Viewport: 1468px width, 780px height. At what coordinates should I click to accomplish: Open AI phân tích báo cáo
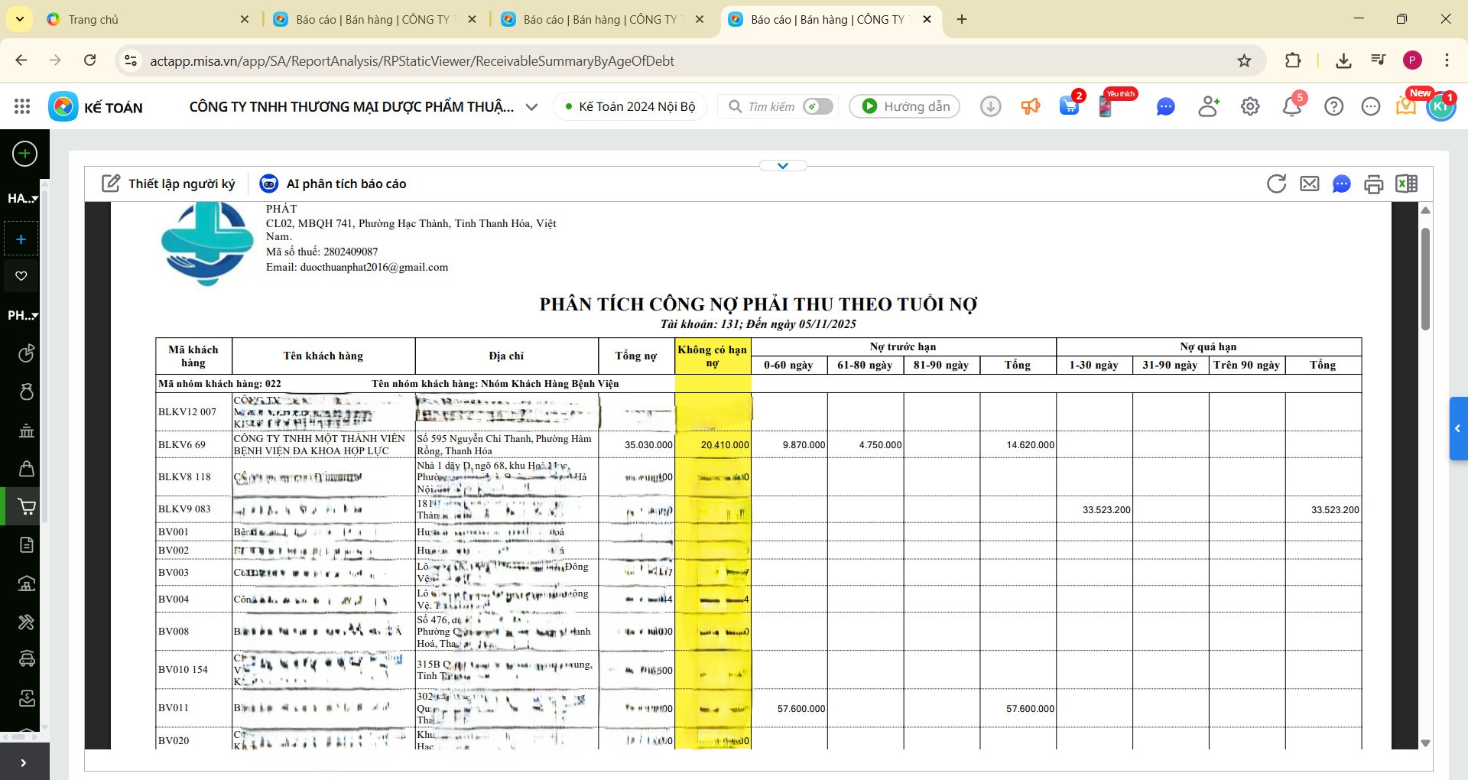[333, 184]
